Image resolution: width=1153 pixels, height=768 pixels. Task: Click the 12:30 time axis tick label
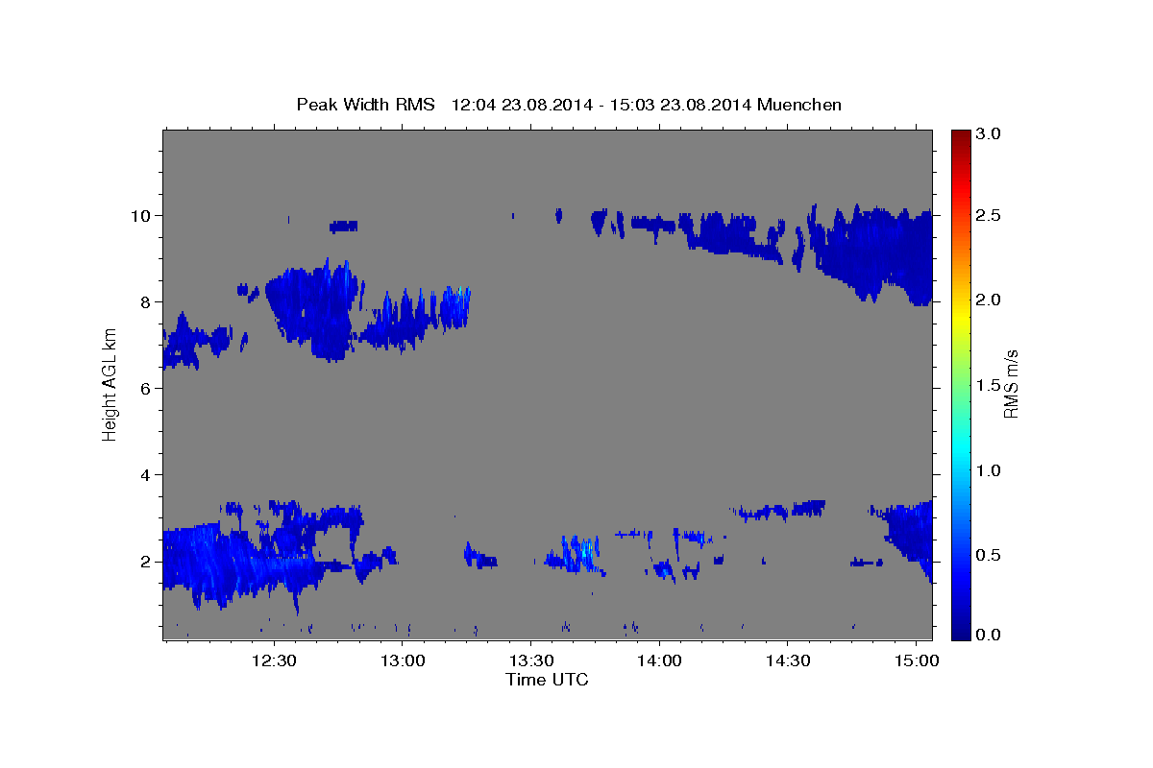pyautogui.click(x=274, y=661)
